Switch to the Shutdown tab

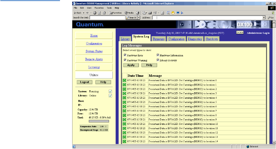[x=212, y=39]
